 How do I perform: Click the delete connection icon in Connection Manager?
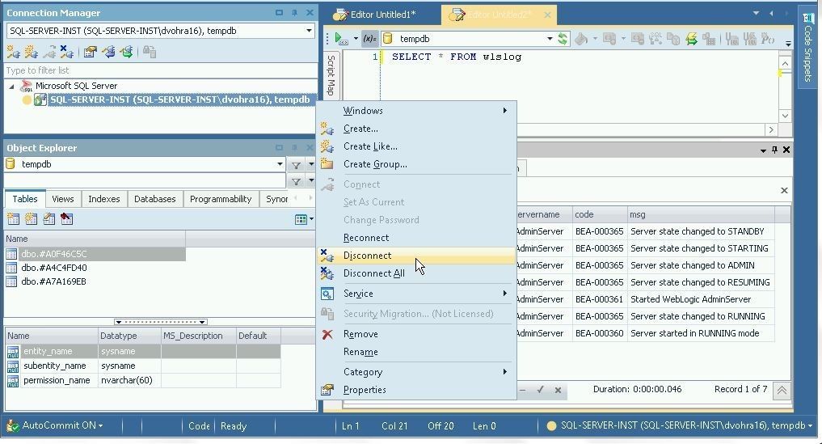pyautogui.click(x=66, y=52)
